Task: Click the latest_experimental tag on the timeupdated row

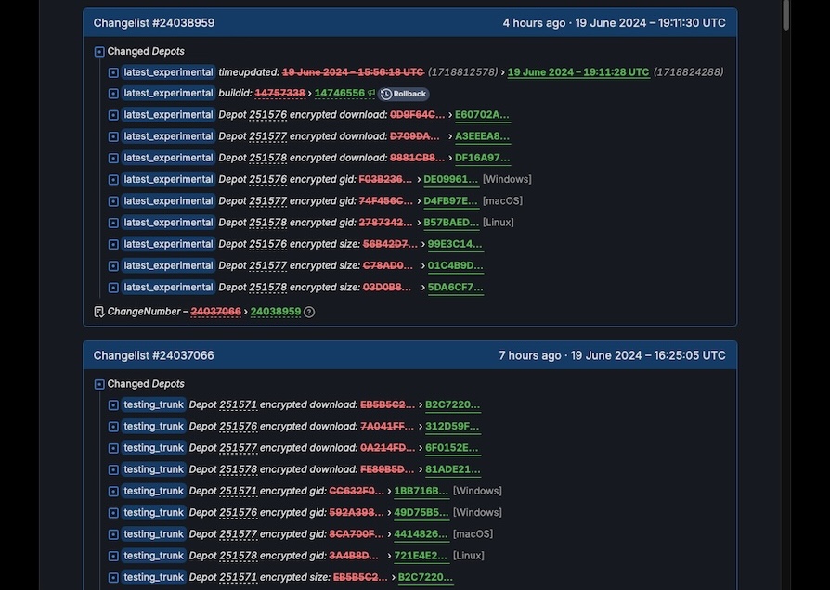Action: click(x=168, y=72)
